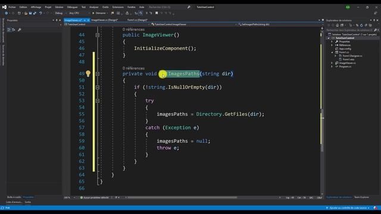
Task: Open the Boîte à outils tab
Action: point(14,197)
